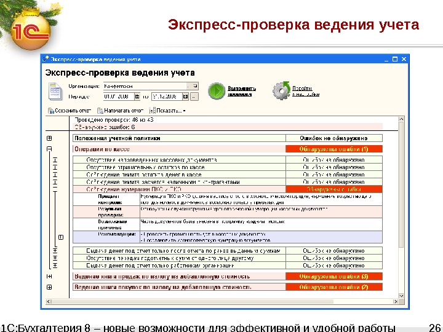Open the Показать... dropdown menu

tap(167, 111)
